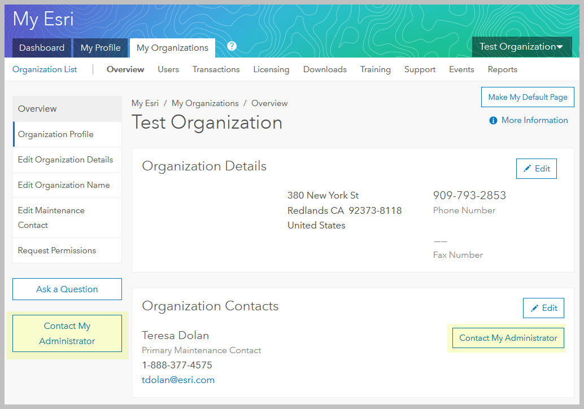Click the Ask a Question button

tap(67, 289)
